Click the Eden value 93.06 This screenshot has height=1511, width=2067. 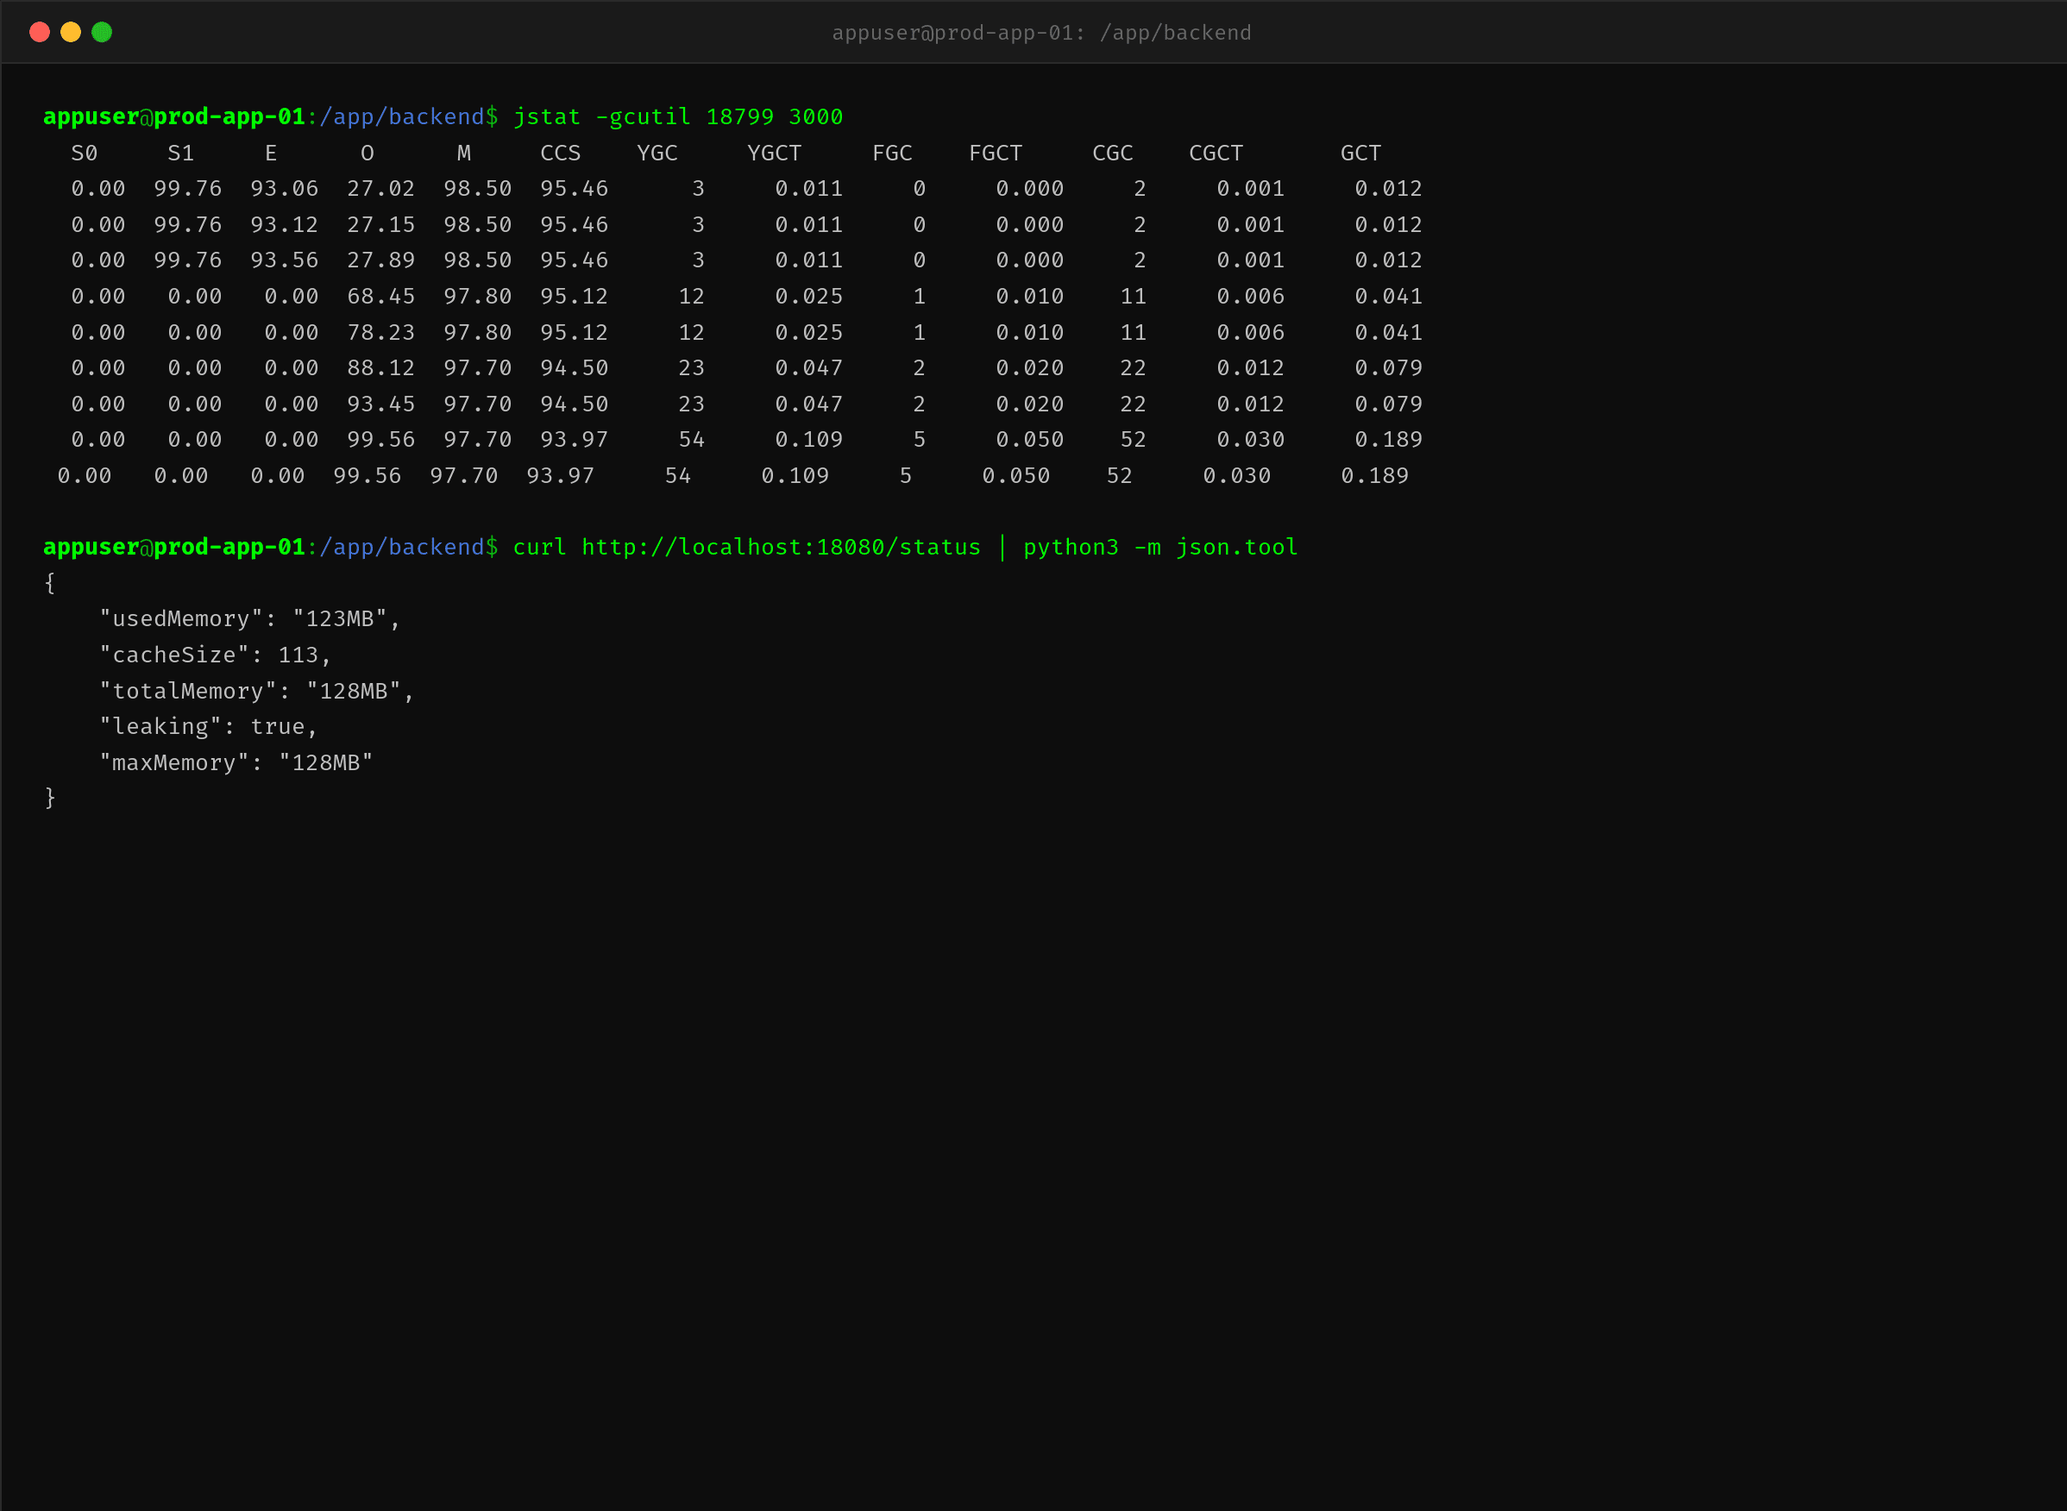285,188
